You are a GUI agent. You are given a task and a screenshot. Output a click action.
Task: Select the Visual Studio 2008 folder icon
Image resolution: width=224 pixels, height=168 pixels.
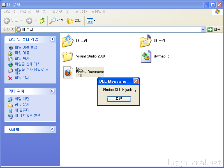click(x=68, y=57)
